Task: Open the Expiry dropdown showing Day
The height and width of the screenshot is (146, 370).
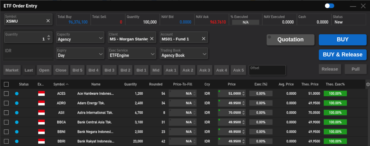Action: tap(80, 53)
